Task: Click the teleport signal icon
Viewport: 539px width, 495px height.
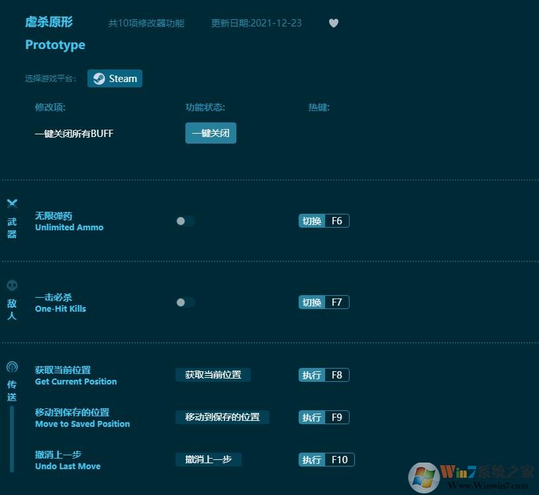Action: [12, 367]
